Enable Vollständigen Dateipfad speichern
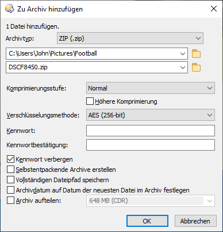The width and height of the screenshot is (223, 232). tap(10, 180)
